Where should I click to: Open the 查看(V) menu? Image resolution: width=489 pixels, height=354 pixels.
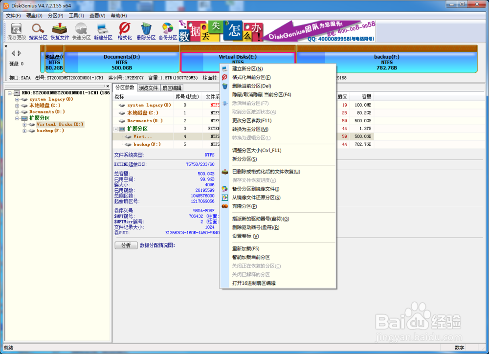[x=97, y=16]
